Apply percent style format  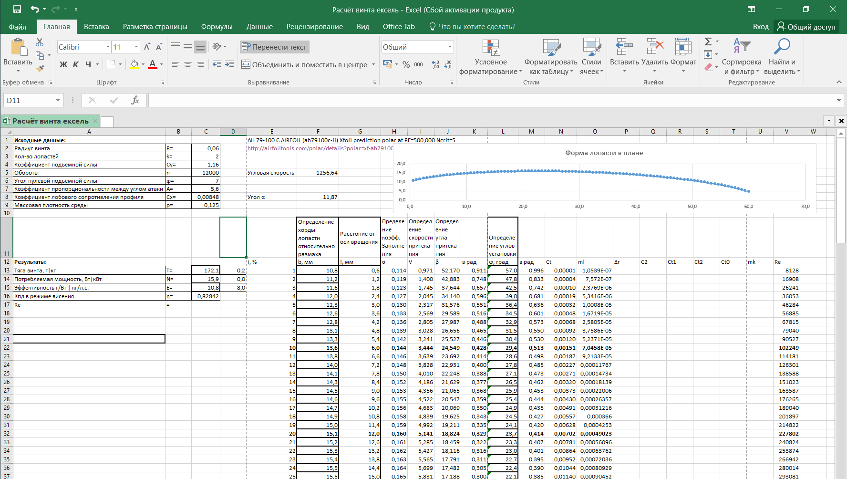pyautogui.click(x=406, y=64)
